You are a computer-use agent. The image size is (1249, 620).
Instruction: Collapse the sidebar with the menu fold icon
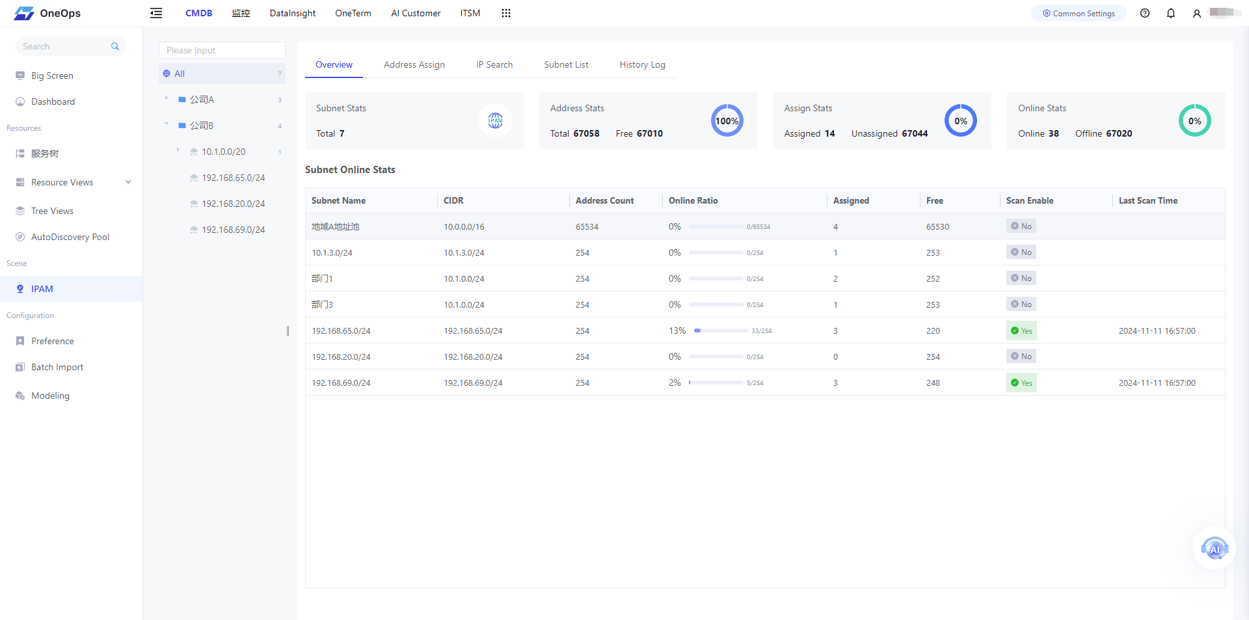point(156,13)
